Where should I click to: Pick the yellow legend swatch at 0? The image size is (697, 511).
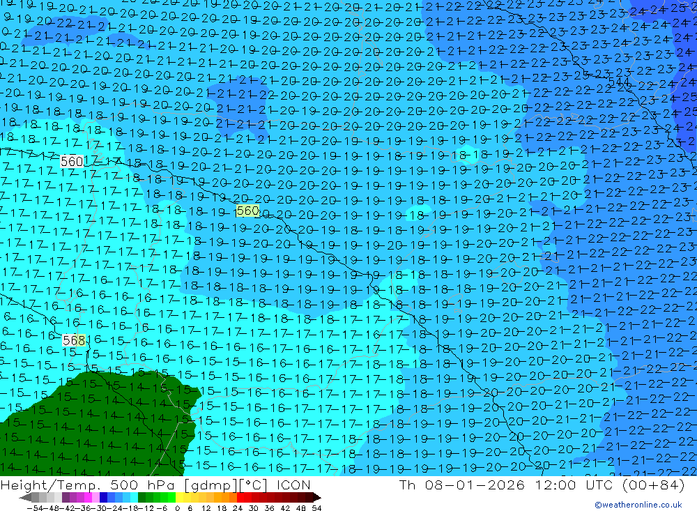[180, 497]
